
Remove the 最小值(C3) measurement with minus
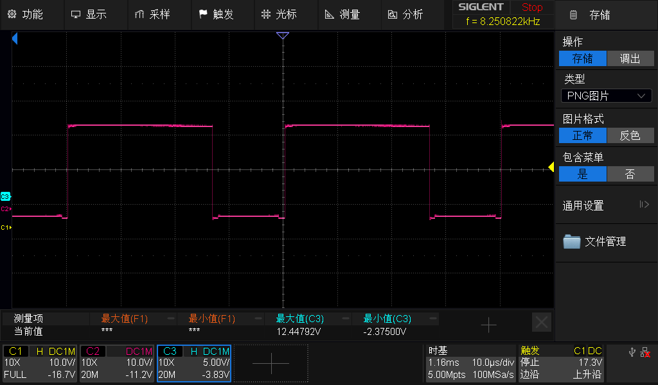click(x=433, y=319)
